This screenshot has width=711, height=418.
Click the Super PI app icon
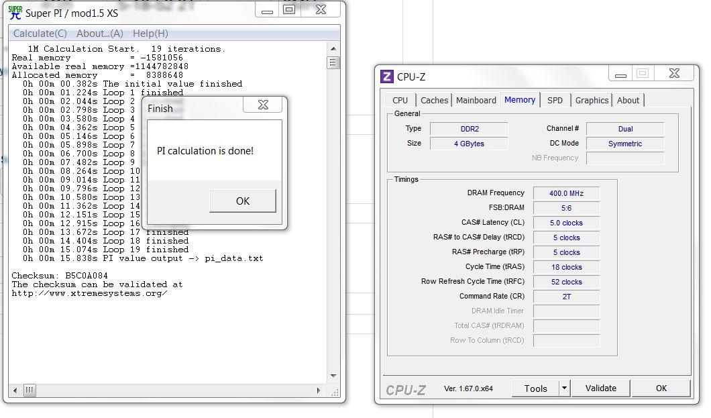[x=15, y=13]
